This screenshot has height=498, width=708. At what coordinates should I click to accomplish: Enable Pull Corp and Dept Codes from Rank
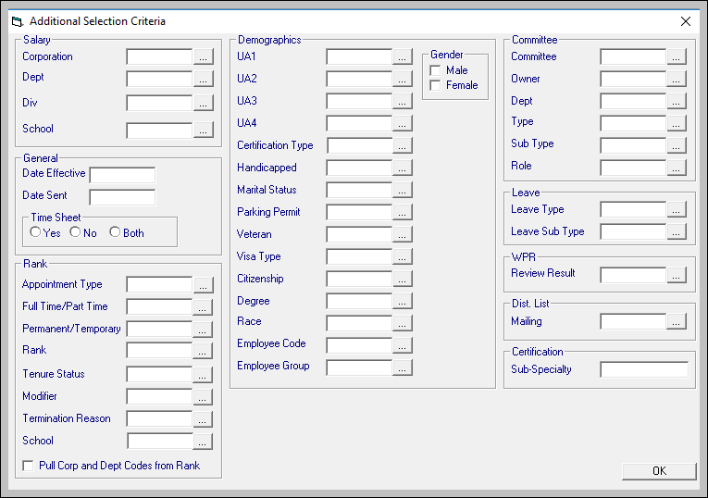[x=28, y=466]
